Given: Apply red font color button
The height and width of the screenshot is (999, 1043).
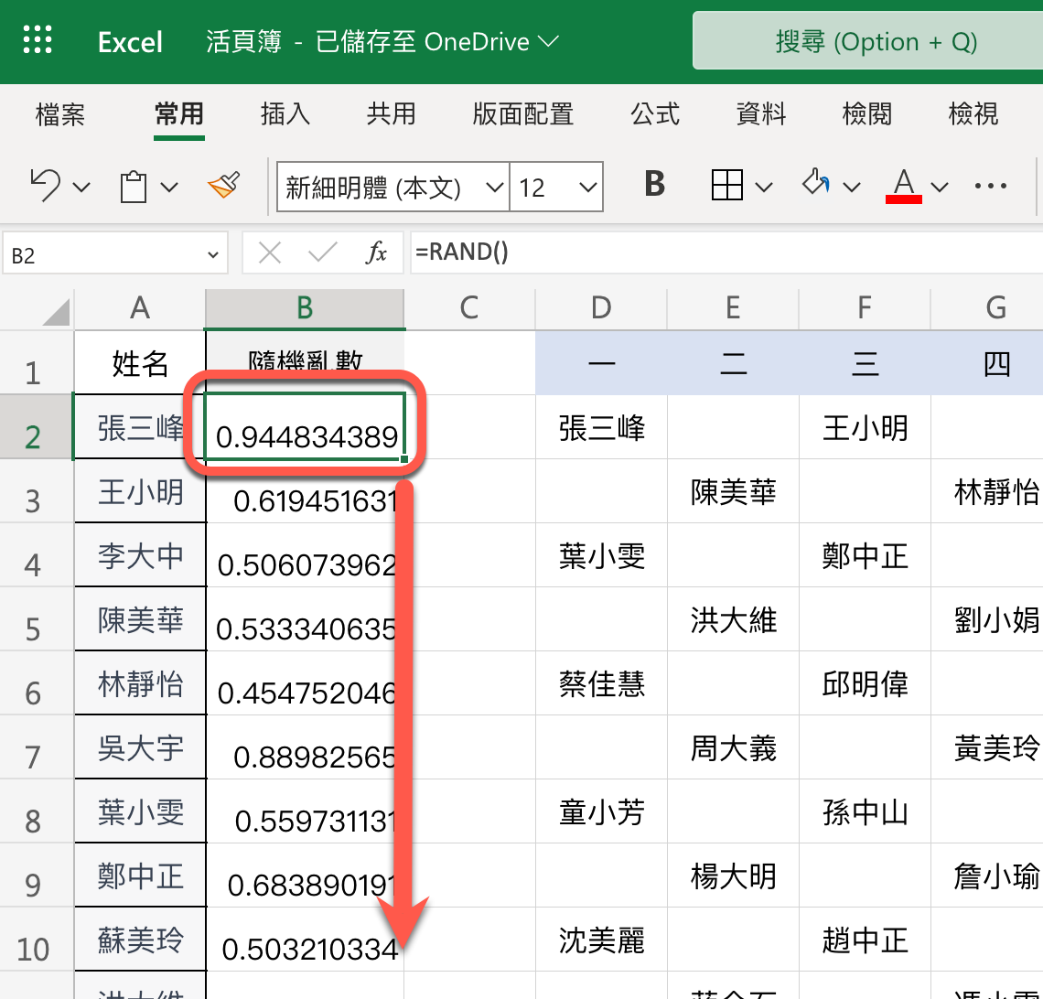Looking at the screenshot, I should [904, 186].
